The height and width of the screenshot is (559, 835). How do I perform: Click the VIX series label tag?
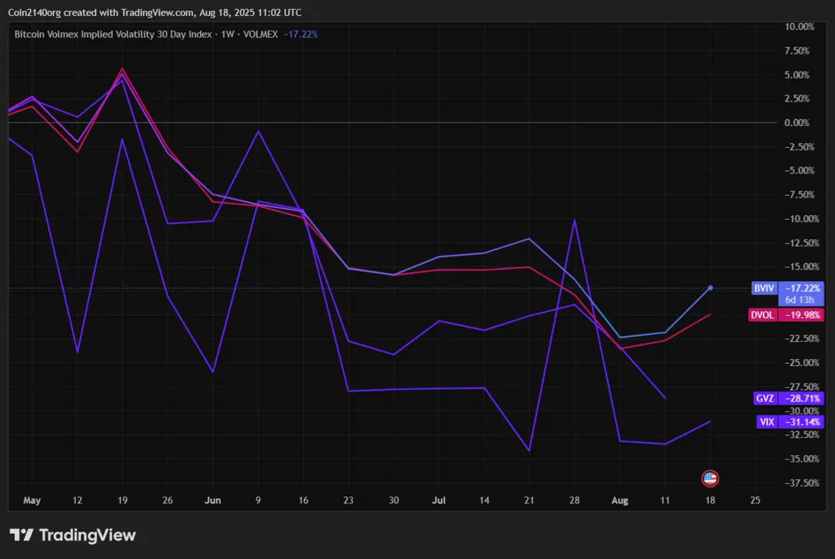coord(766,422)
